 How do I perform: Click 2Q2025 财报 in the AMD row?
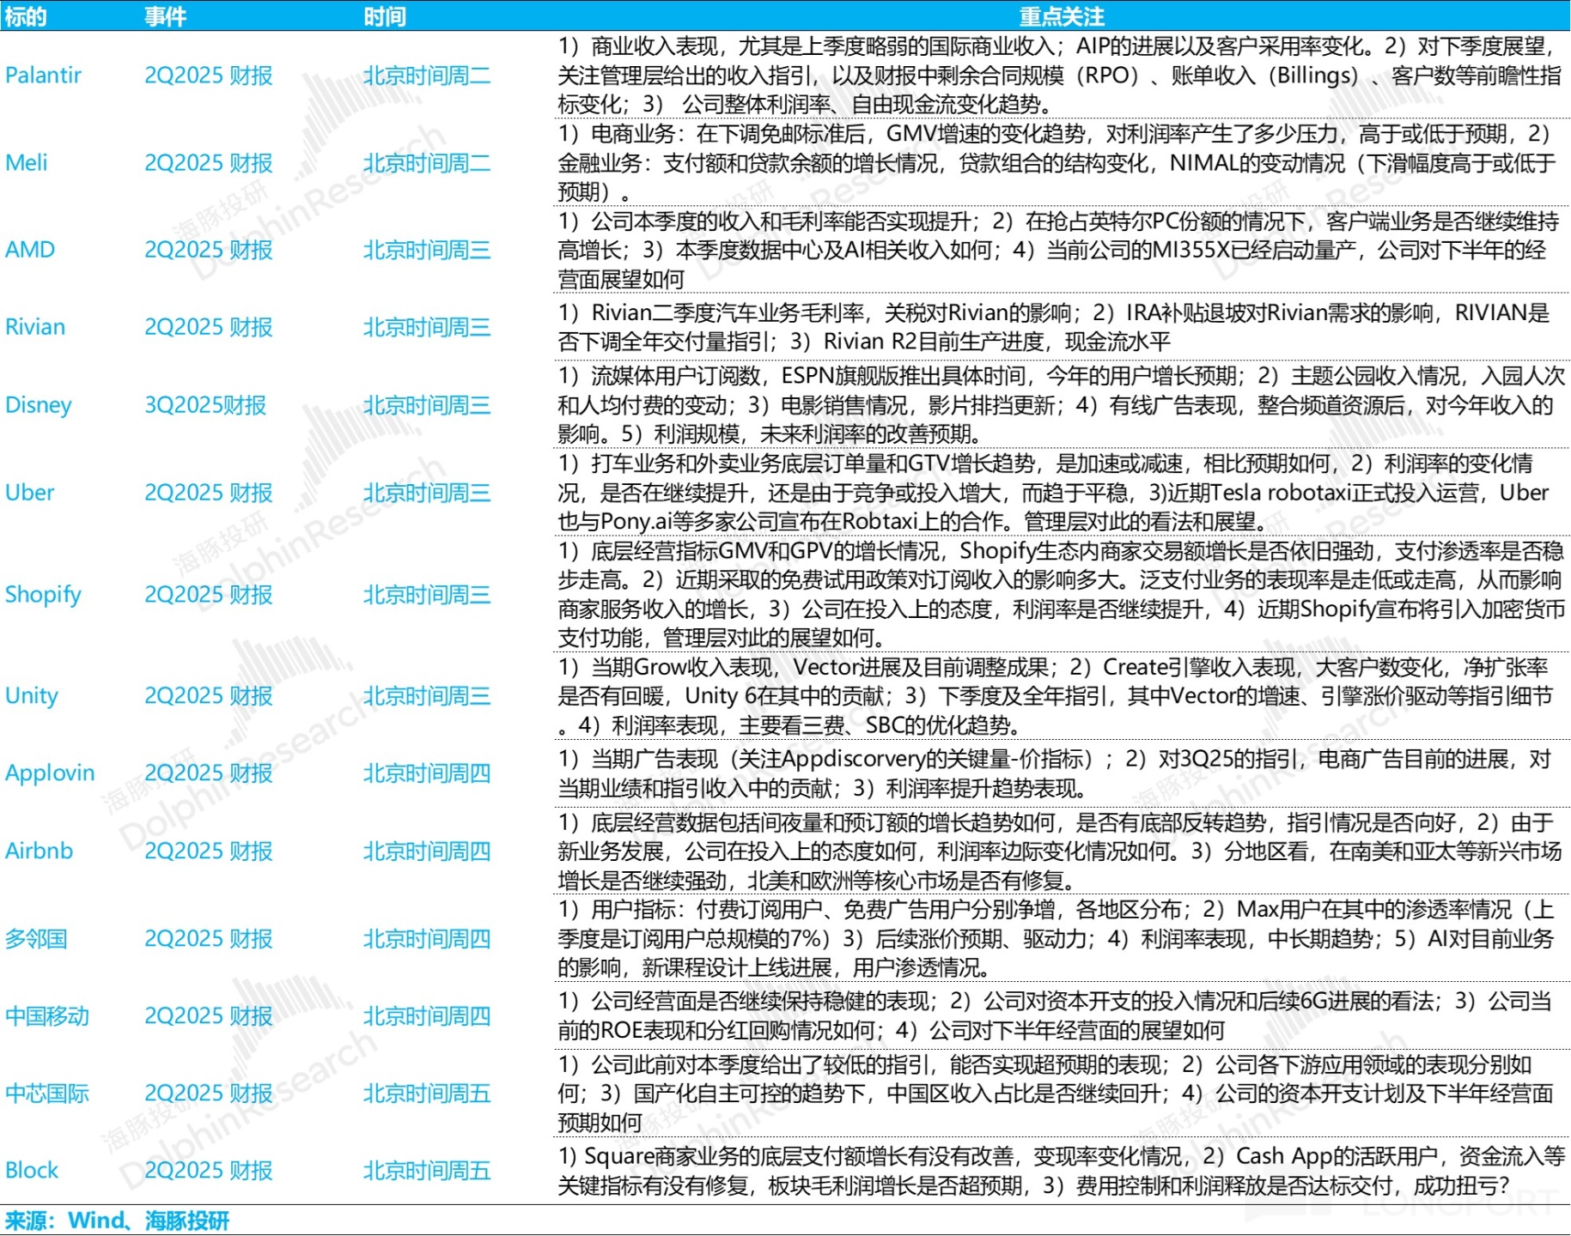(209, 250)
